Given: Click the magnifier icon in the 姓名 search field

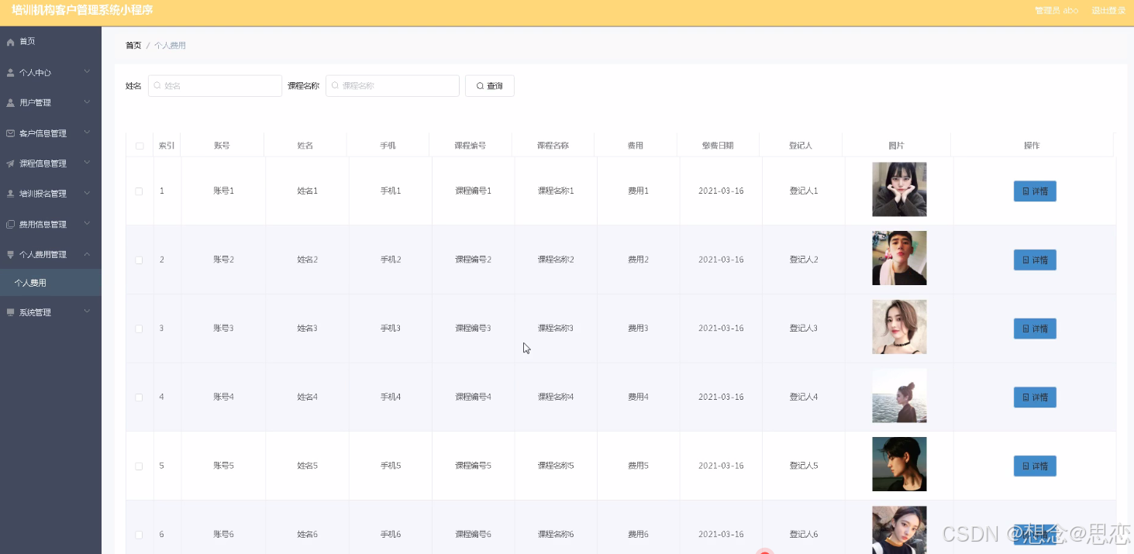Looking at the screenshot, I should point(157,86).
